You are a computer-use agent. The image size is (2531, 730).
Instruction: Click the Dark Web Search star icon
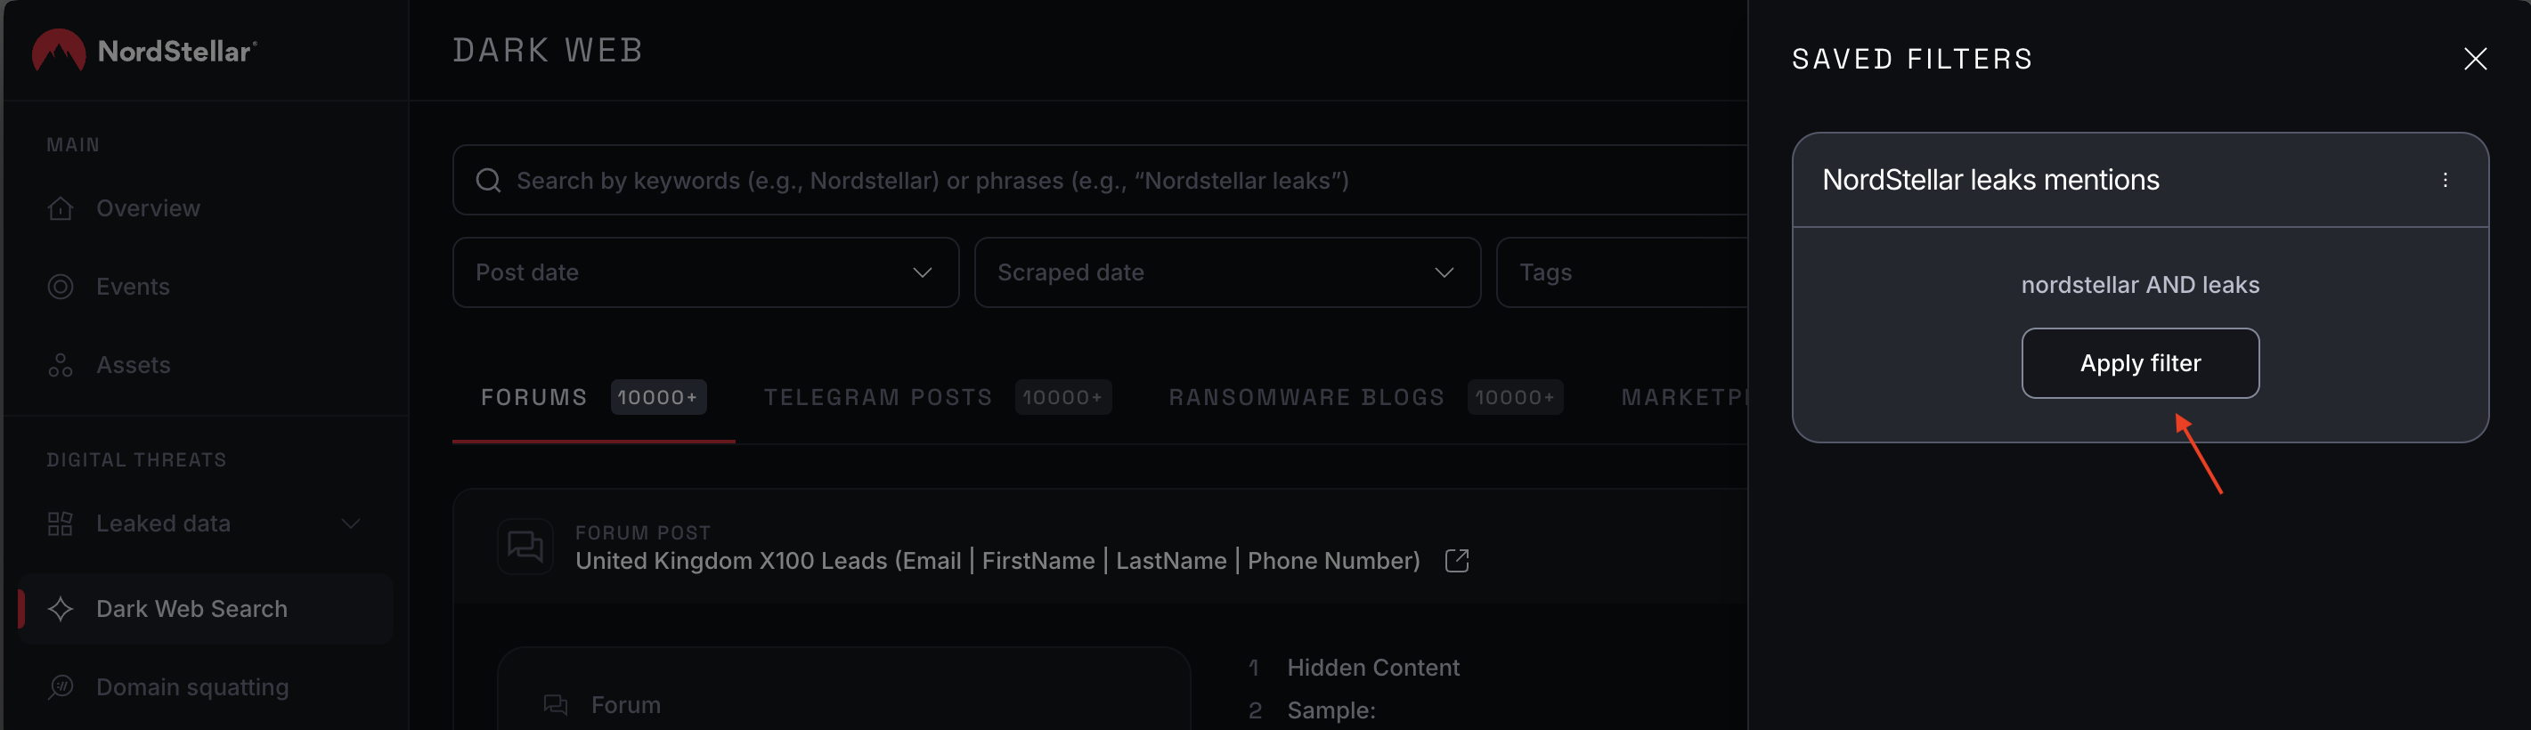tap(61, 609)
